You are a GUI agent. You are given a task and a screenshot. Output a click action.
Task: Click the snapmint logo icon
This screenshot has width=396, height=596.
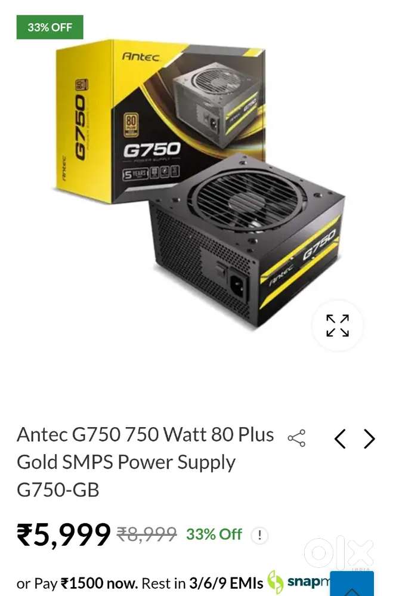pos(275,582)
